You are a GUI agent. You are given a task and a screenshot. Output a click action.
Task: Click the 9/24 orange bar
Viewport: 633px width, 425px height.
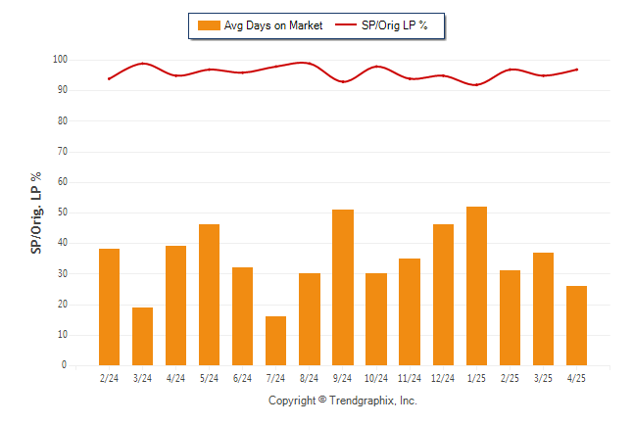(x=343, y=287)
